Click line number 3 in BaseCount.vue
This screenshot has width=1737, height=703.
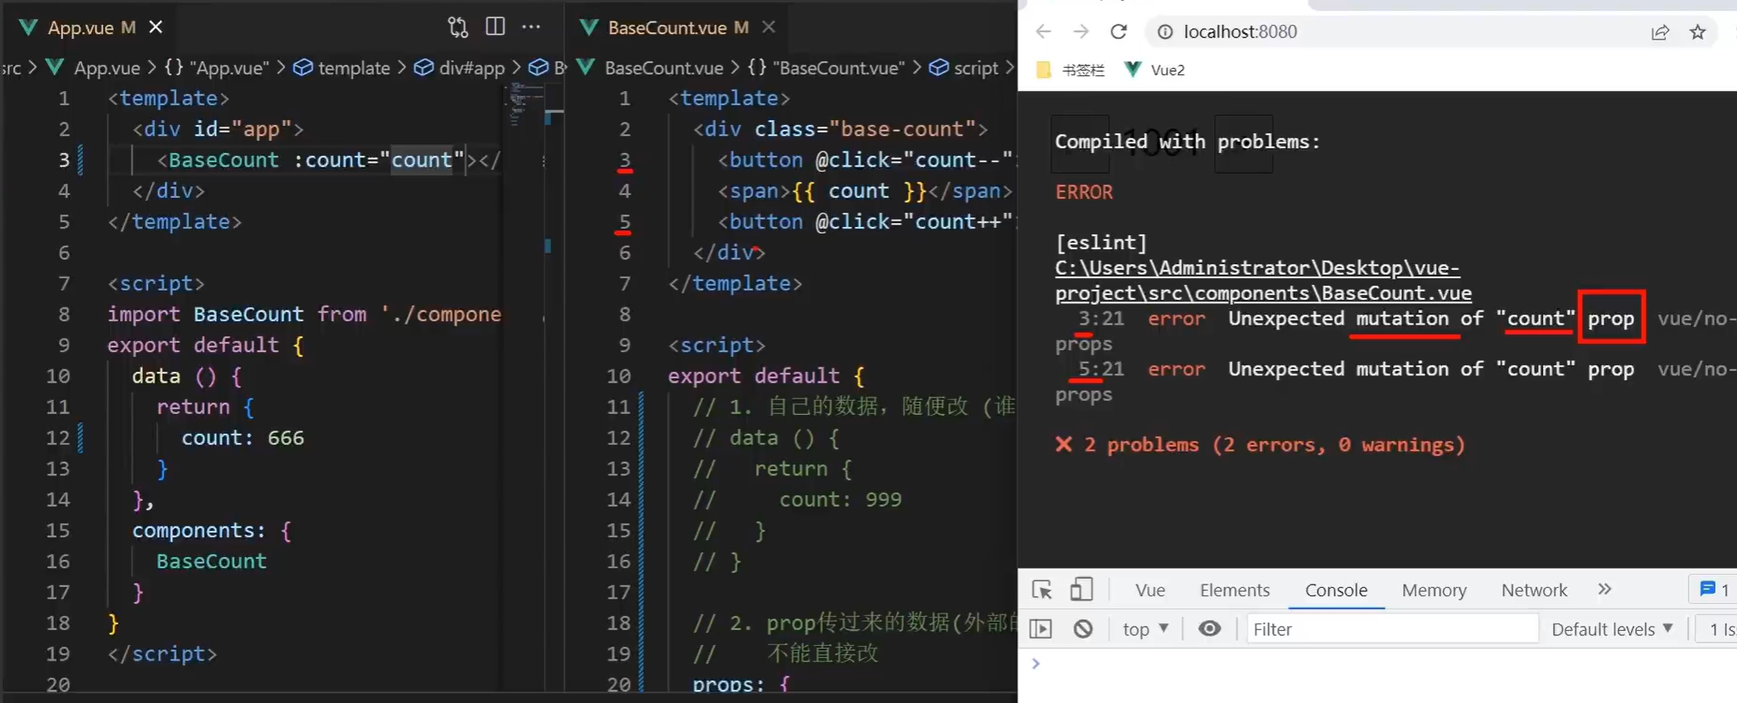(624, 160)
